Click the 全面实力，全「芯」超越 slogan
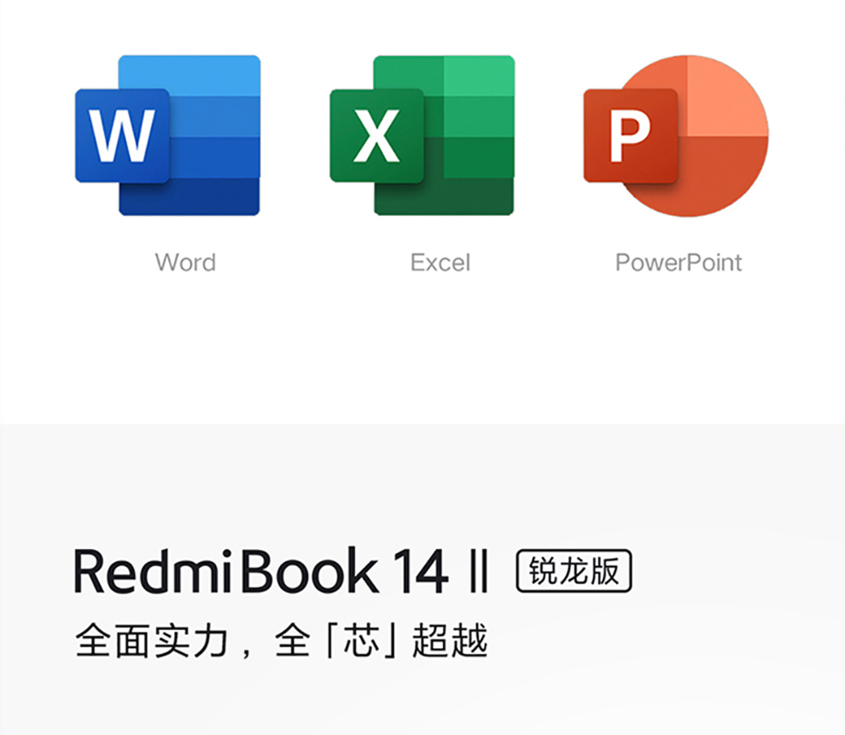Viewport: 845px width, 735px height. (x=282, y=640)
